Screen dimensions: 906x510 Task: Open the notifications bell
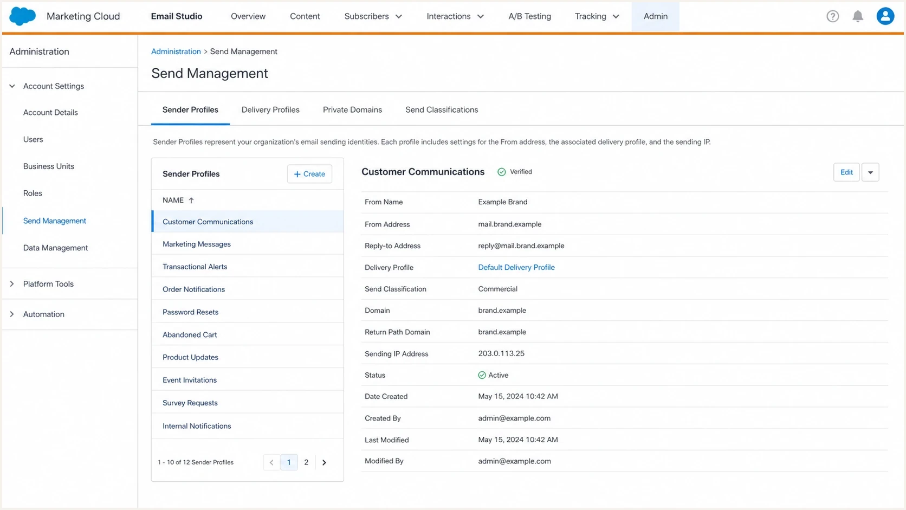pos(858,16)
